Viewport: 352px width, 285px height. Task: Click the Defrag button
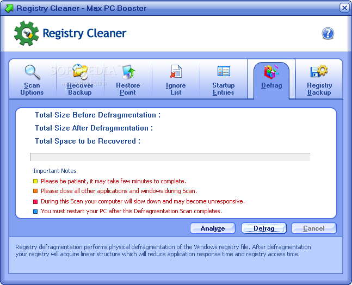[264, 228]
